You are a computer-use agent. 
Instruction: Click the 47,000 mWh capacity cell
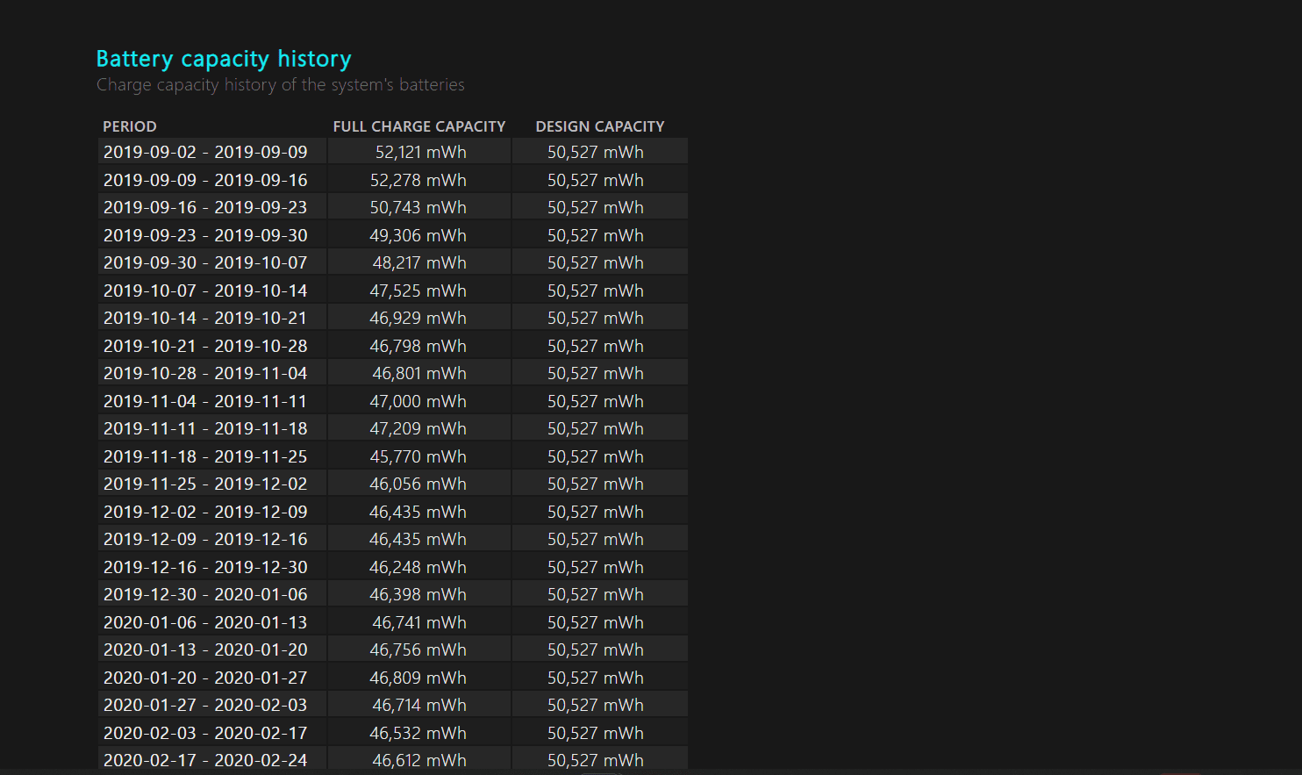point(418,401)
